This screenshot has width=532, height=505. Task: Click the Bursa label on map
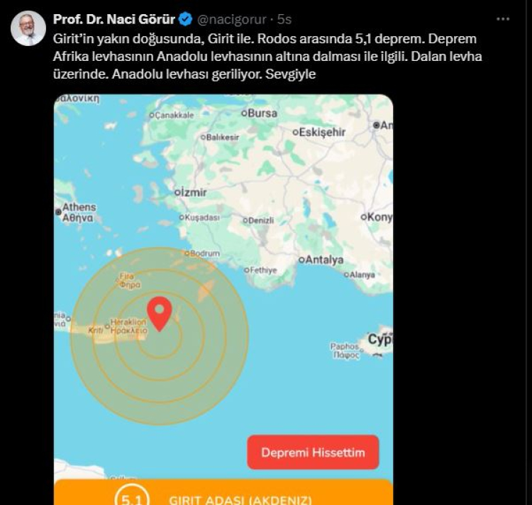[262, 113]
